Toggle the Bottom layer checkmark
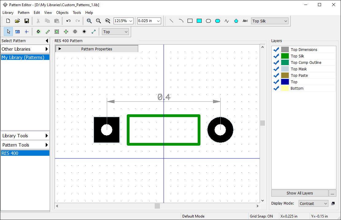 (276, 88)
